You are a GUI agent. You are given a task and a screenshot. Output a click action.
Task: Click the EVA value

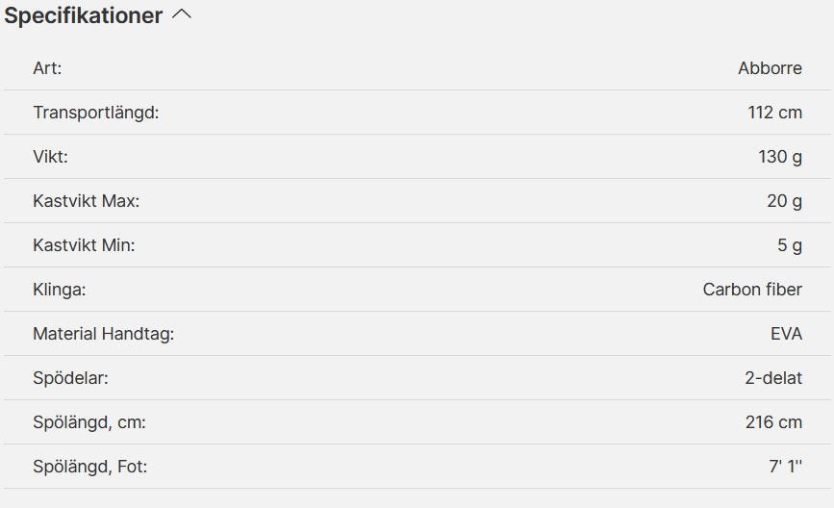point(786,334)
